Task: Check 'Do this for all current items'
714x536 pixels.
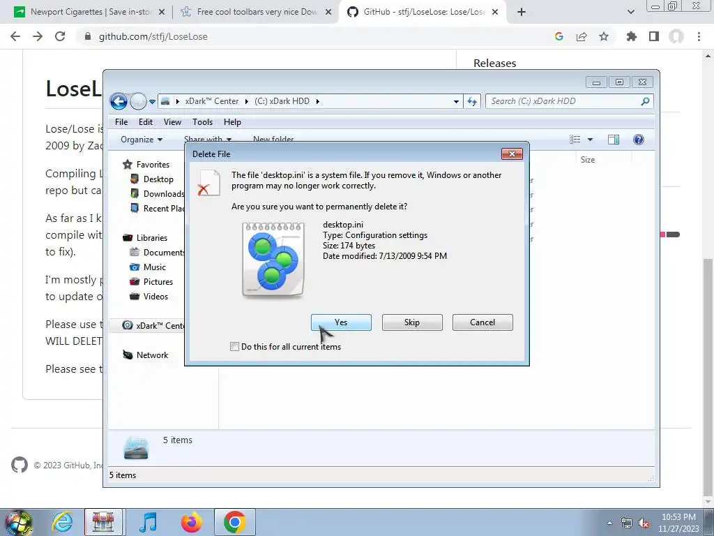Action: 234,346
